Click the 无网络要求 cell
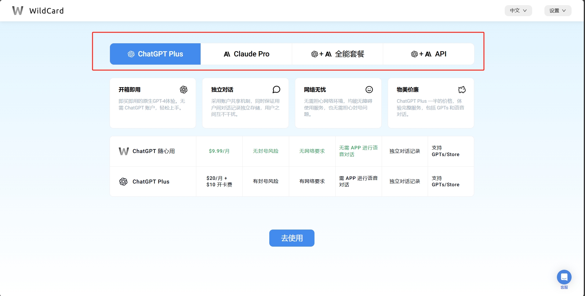This screenshot has height=296, width=585. tap(312, 151)
